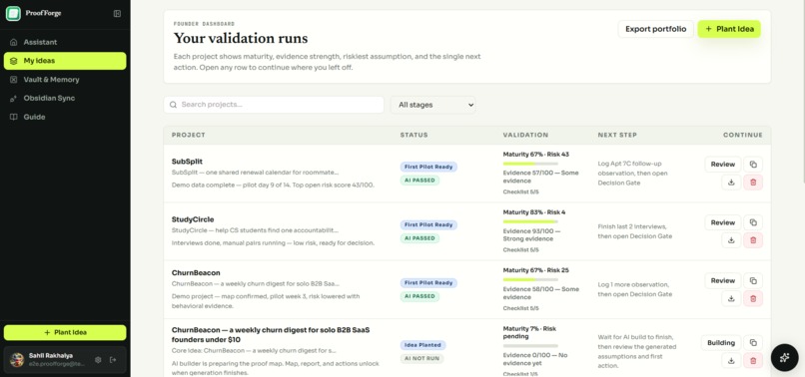Review the ChurnBeacon demo project

722,280
